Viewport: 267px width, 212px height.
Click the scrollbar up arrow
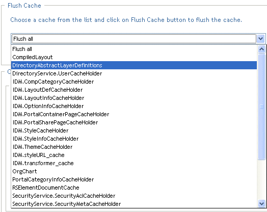[261, 49]
